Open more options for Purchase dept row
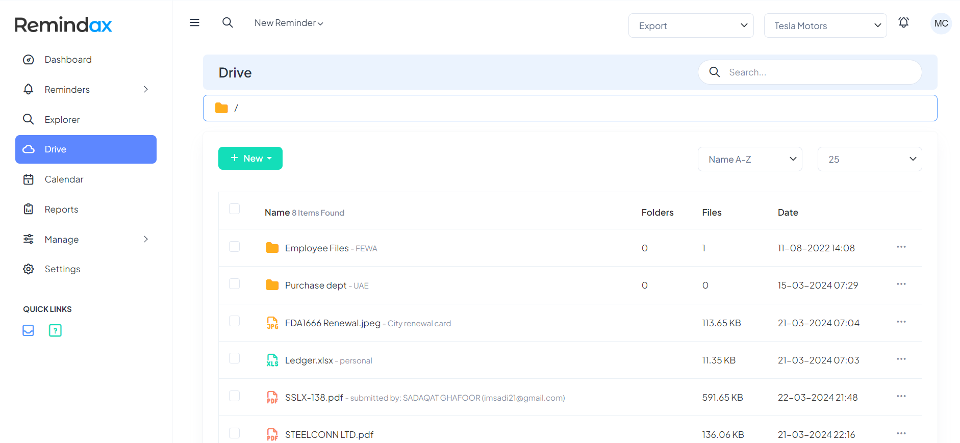Screen dimensions: 960x443 click(x=901, y=284)
